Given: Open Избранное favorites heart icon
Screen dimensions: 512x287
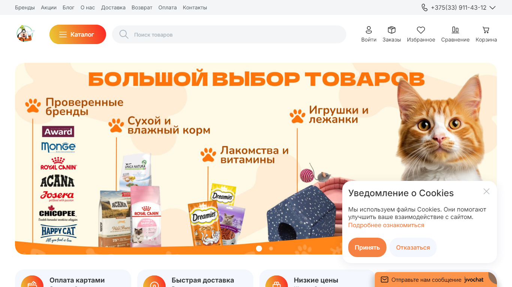Looking at the screenshot, I should 421,30.
